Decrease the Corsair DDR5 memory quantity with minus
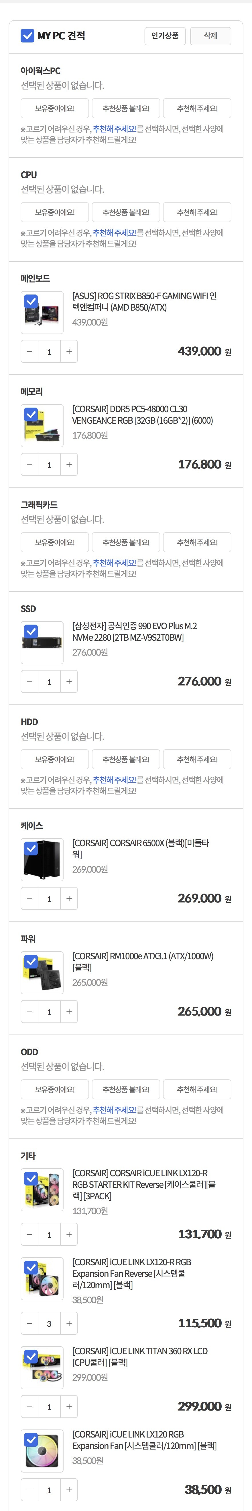 coord(29,464)
